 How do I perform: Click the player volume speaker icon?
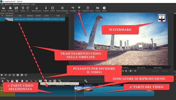[x=135, y=71]
